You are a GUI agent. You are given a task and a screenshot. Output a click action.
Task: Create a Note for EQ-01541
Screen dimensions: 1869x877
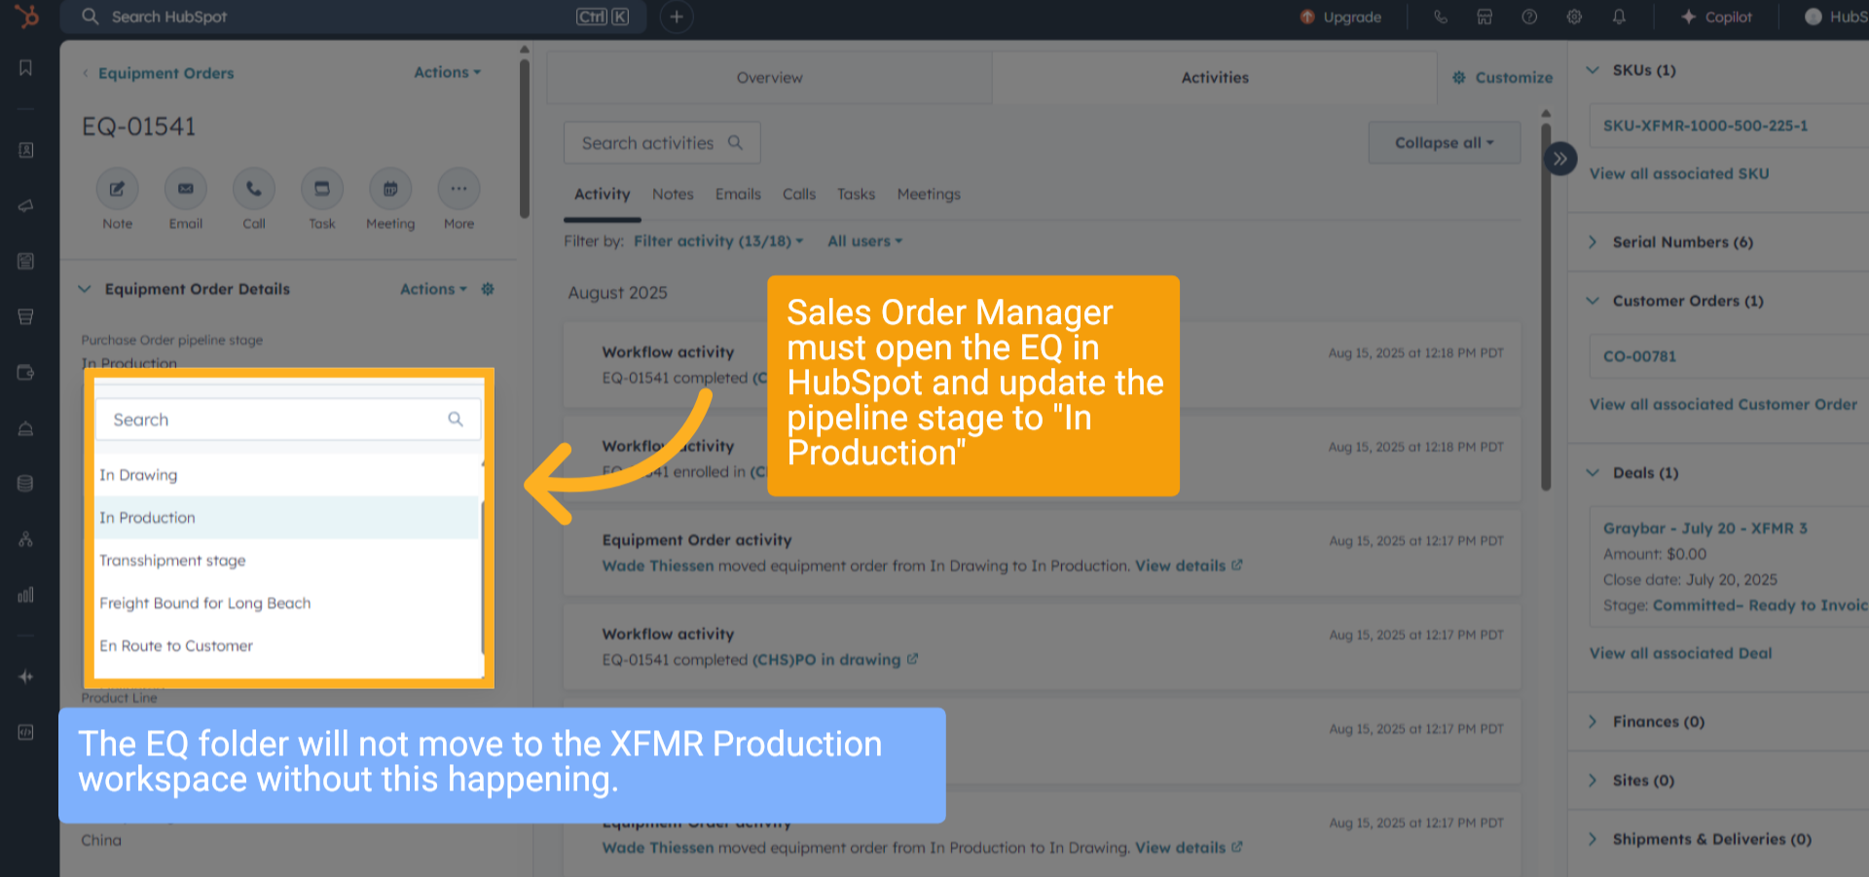(x=117, y=189)
